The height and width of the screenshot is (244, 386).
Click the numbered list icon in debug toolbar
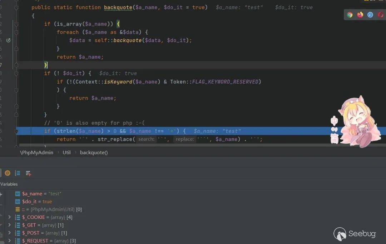(18, 173)
